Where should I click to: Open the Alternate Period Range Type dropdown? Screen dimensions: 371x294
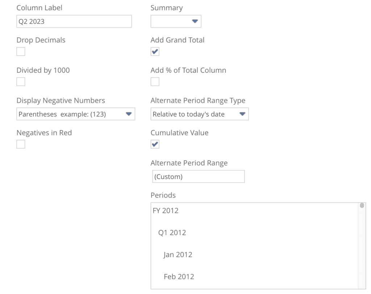point(199,114)
